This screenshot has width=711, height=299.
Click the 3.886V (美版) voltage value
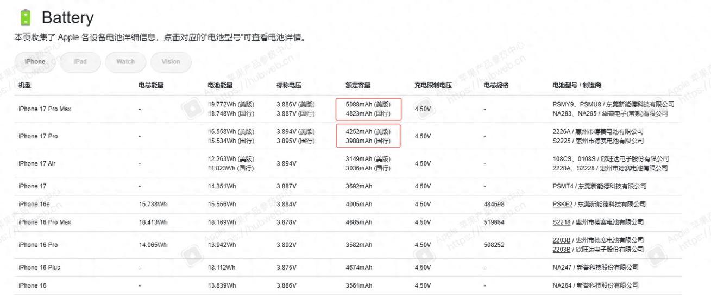click(295, 104)
